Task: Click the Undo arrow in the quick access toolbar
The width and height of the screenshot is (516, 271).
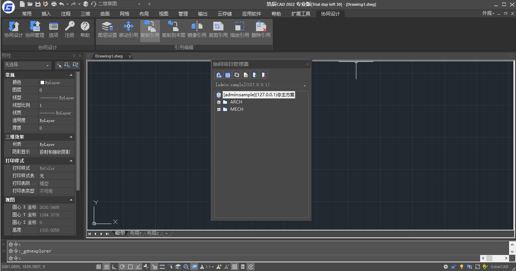Action: click(x=62, y=4)
